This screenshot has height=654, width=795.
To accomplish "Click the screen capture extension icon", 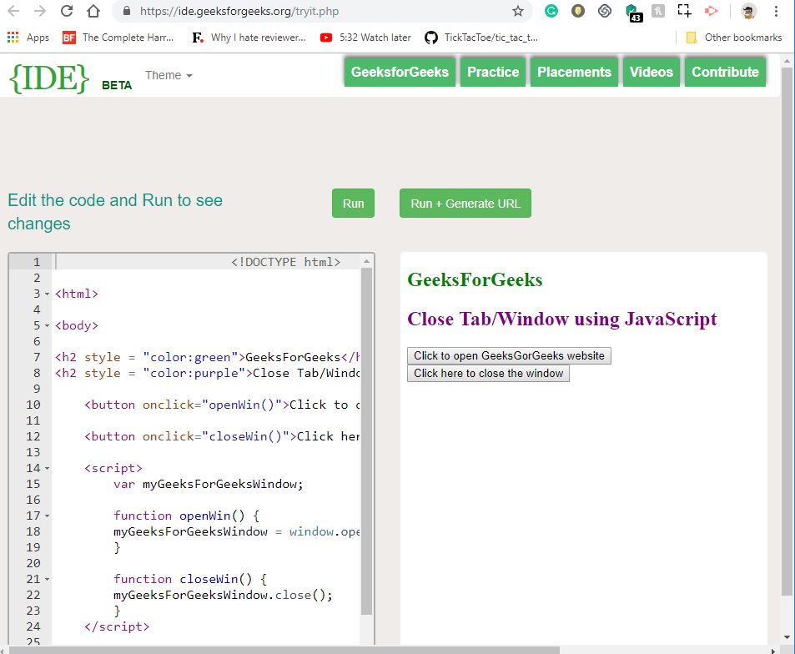I will [x=685, y=11].
